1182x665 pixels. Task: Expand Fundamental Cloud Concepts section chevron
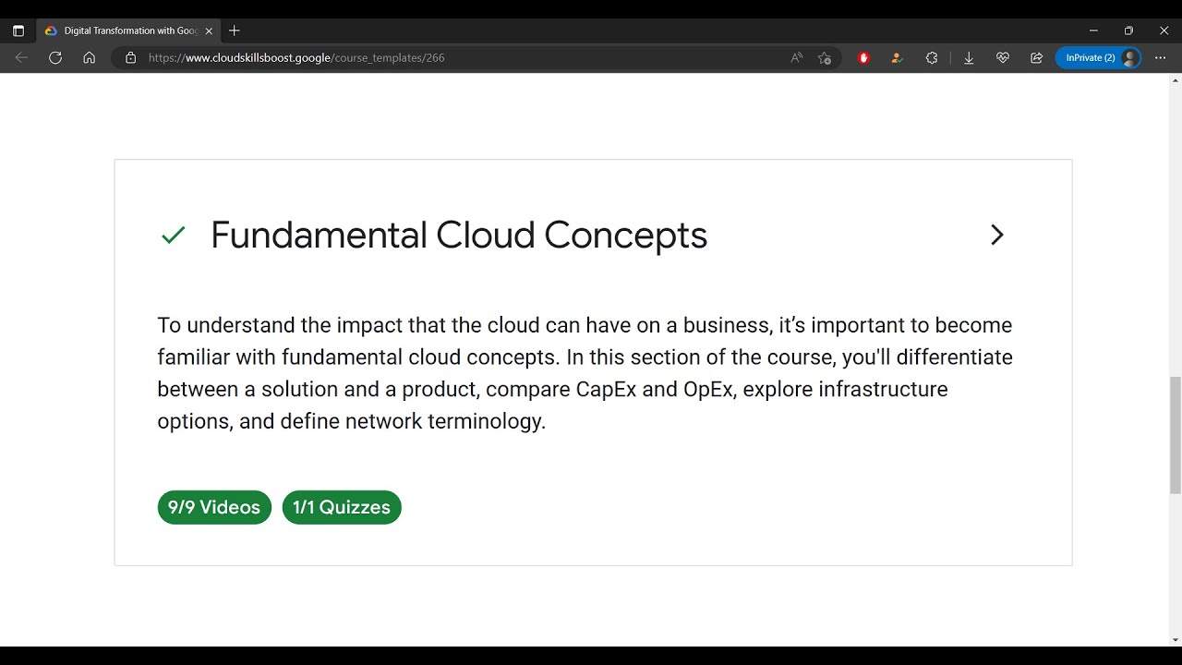click(996, 235)
